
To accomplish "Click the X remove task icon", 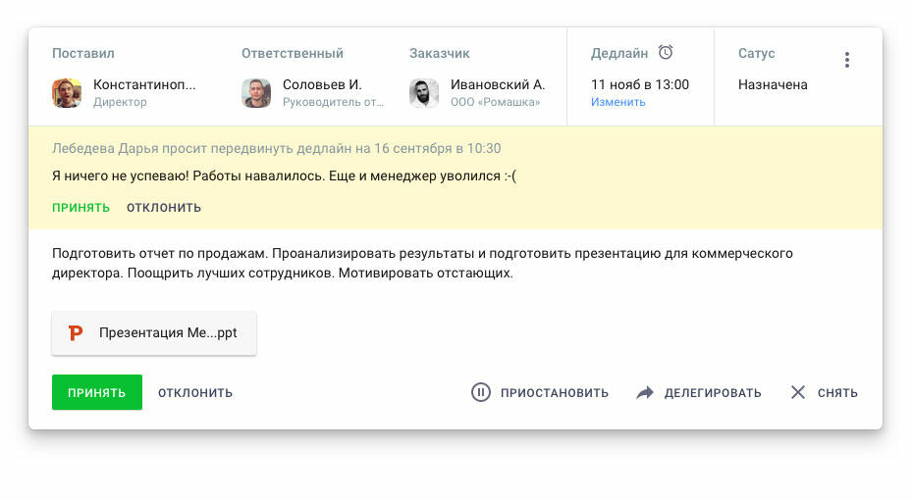I will [x=798, y=392].
